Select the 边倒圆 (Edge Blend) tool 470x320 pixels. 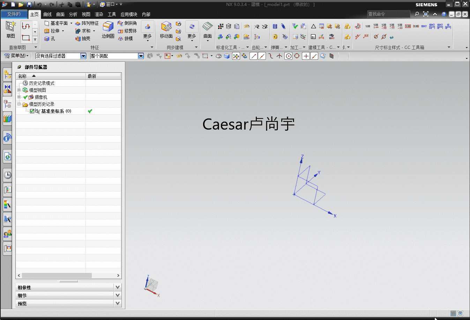108,29
